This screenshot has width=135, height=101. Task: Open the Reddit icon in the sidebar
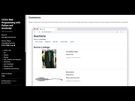pyautogui.click(x=12, y=45)
